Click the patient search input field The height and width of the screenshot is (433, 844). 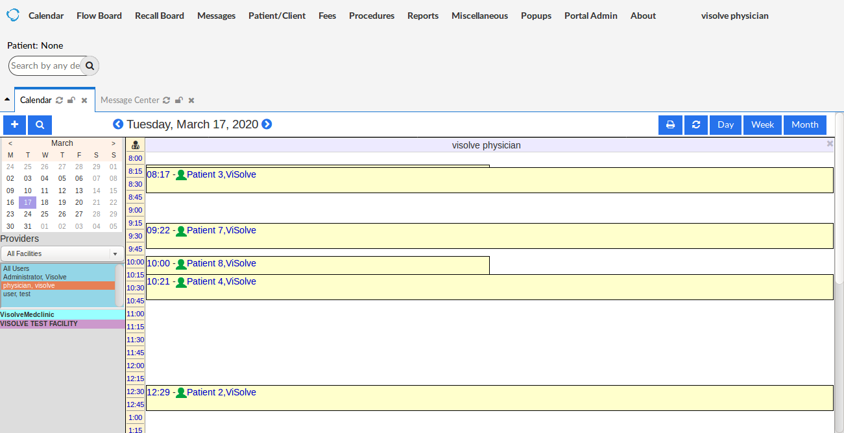pyautogui.click(x=45, y=65)
